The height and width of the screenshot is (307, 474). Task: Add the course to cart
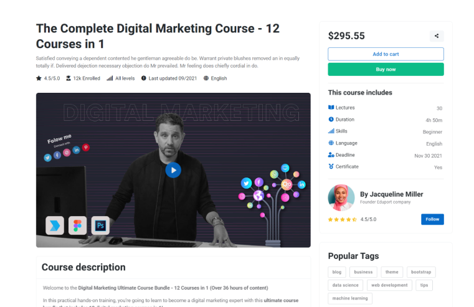pos(386,54)
